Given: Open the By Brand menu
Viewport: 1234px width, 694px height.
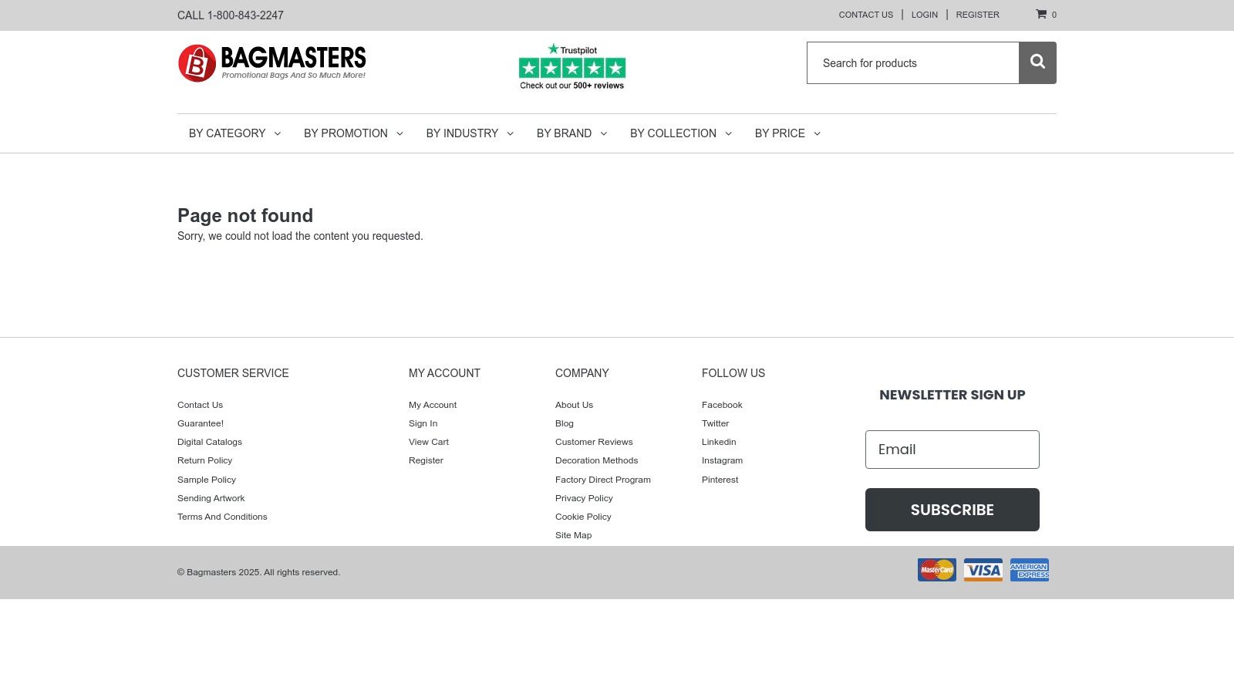Looking at the screenshot, I should [571, 133].
